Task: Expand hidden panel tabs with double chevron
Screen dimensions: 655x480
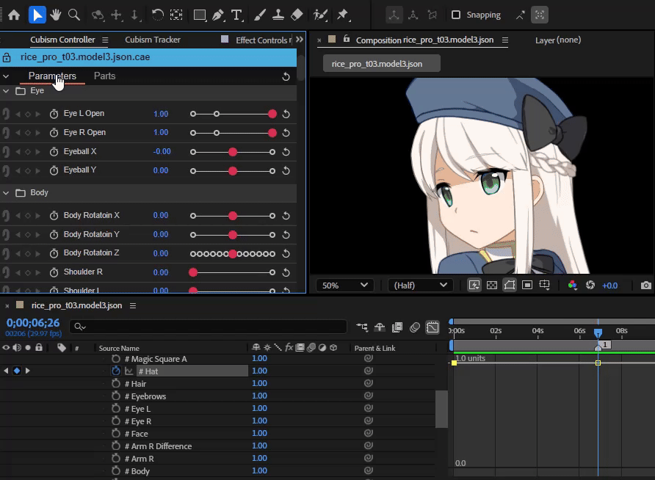Action: click(x=300, y=40)
